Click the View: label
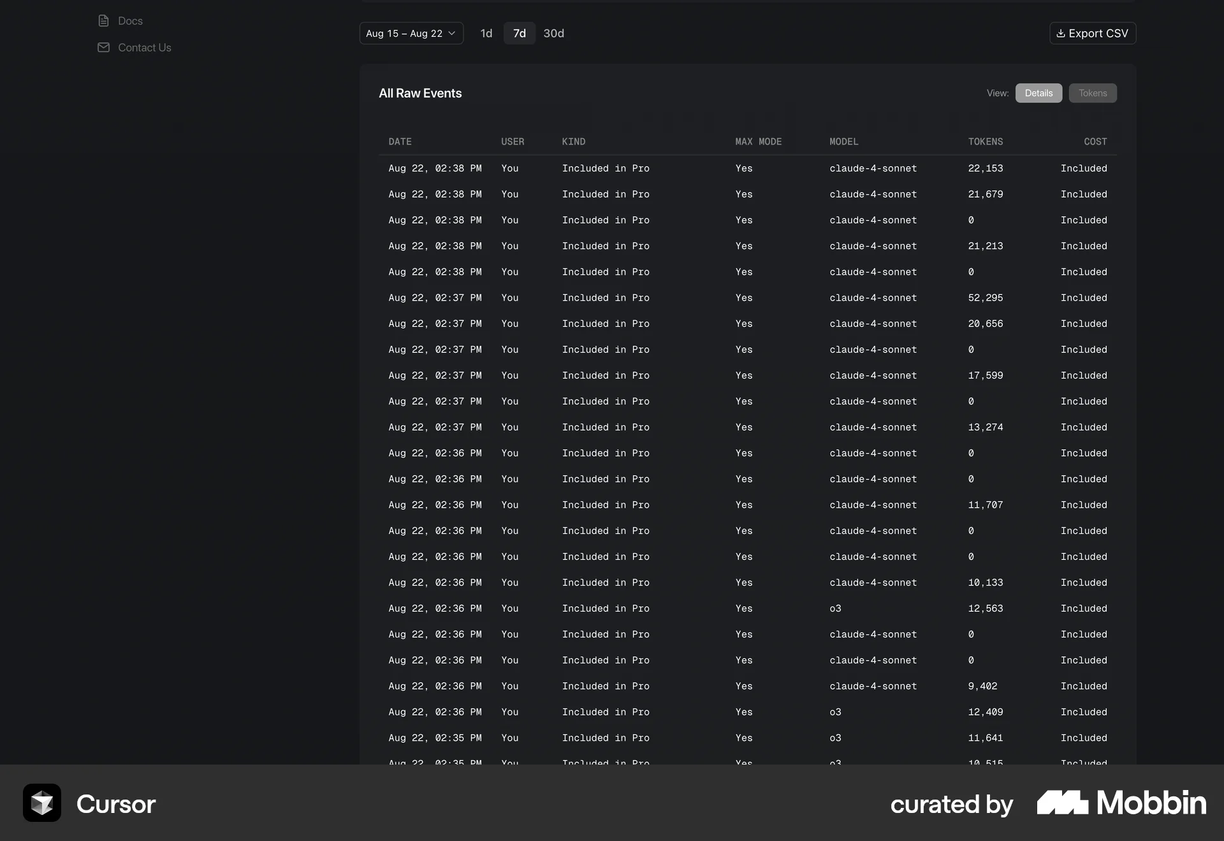This screenshot has width=1224, height=841. 998,93
